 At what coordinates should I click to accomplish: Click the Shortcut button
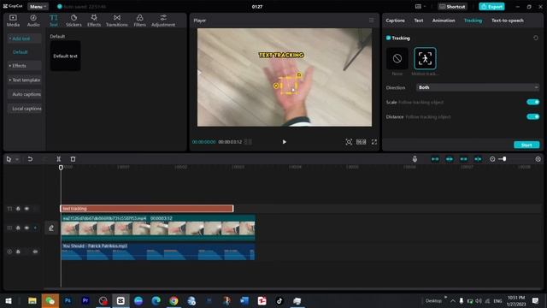pos(452,7)
